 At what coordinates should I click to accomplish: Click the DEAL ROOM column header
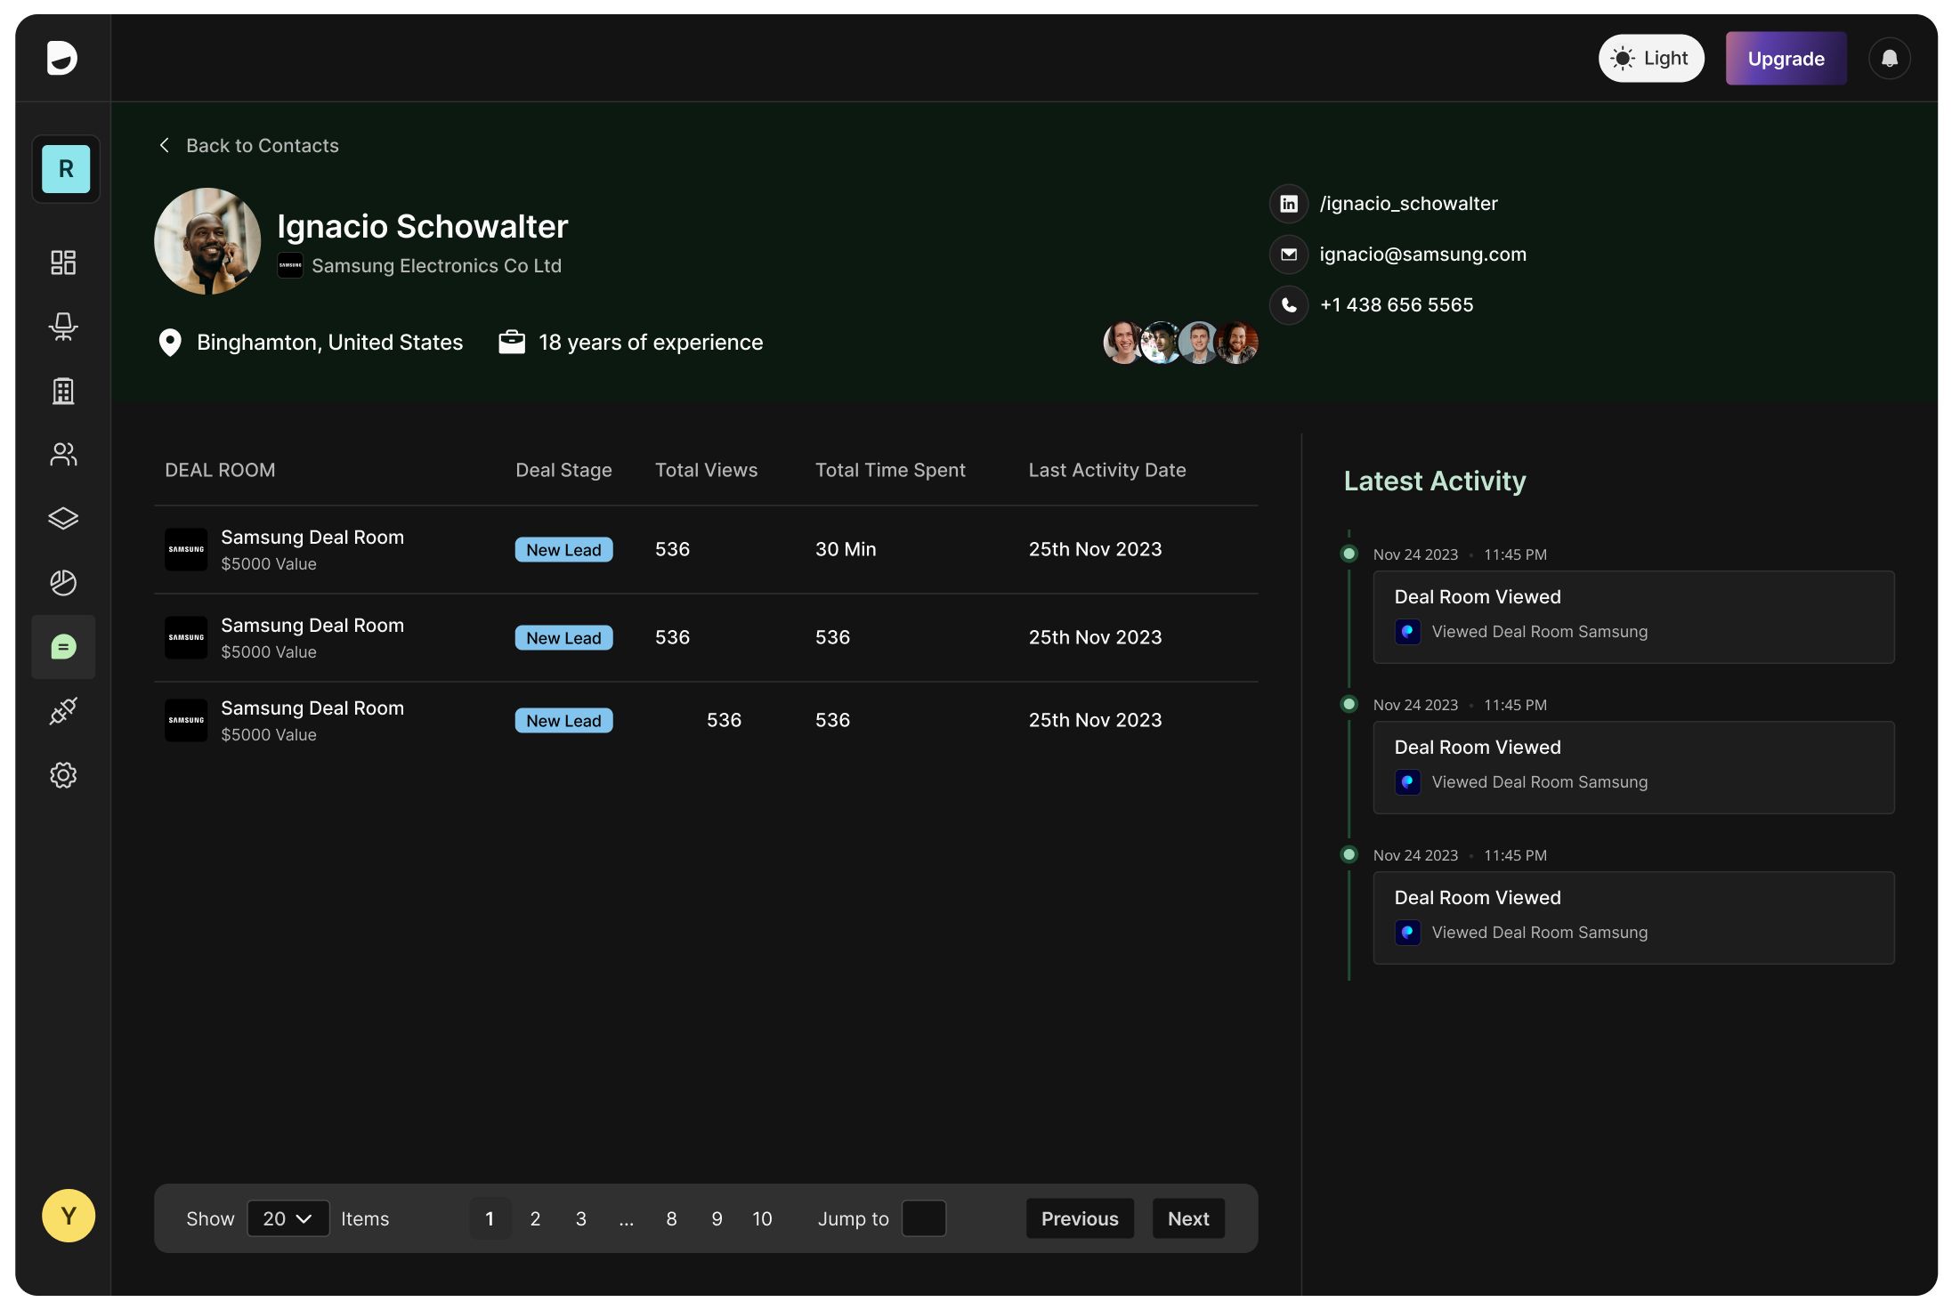tap(220, 470)
